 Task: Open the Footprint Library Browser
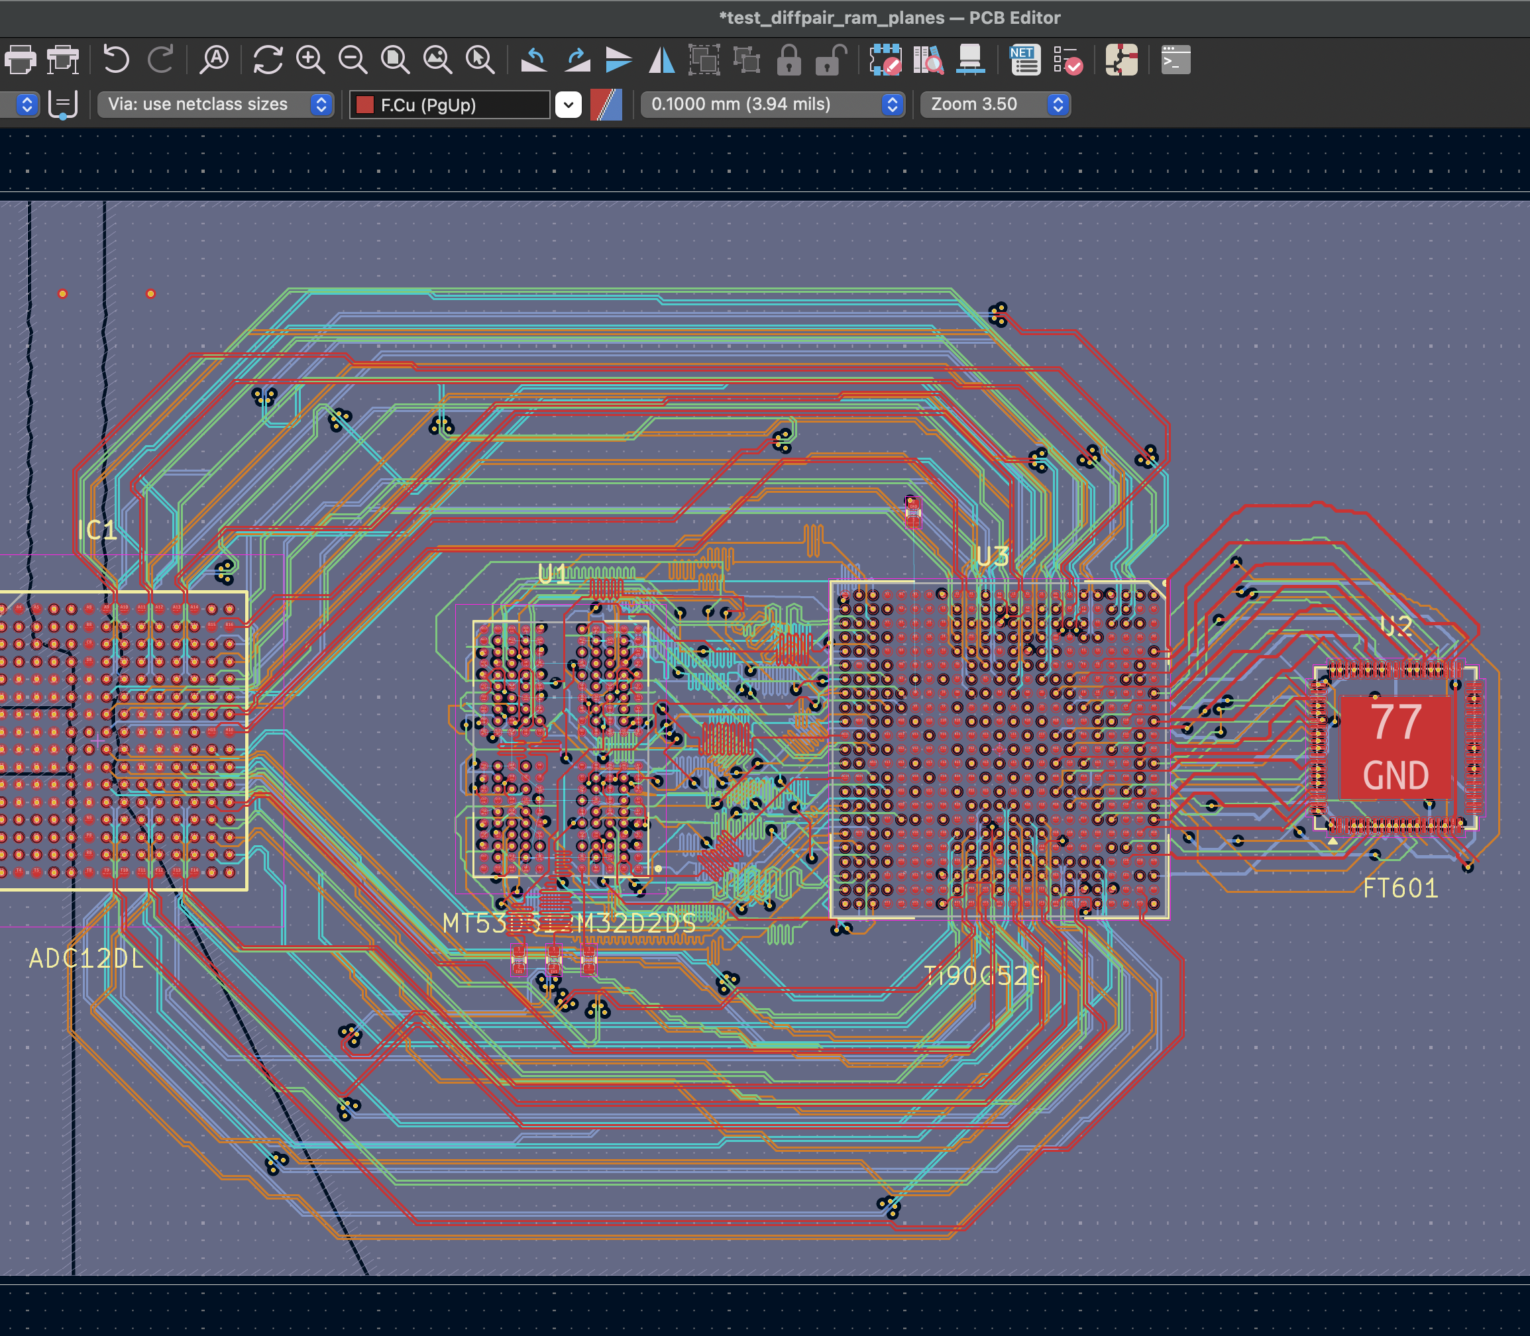[x=928, y=60]
